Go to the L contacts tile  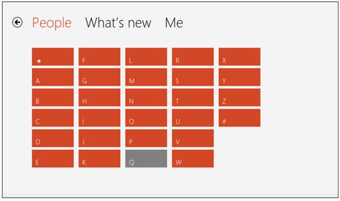pos(146,57)
